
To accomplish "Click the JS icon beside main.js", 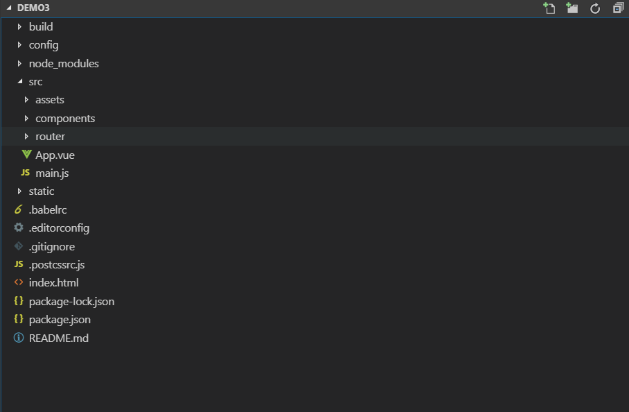I will [x=20, y=173].
